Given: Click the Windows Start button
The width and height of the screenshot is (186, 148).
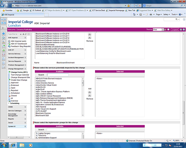Looking at the screenshot, I should pos(4,145).
